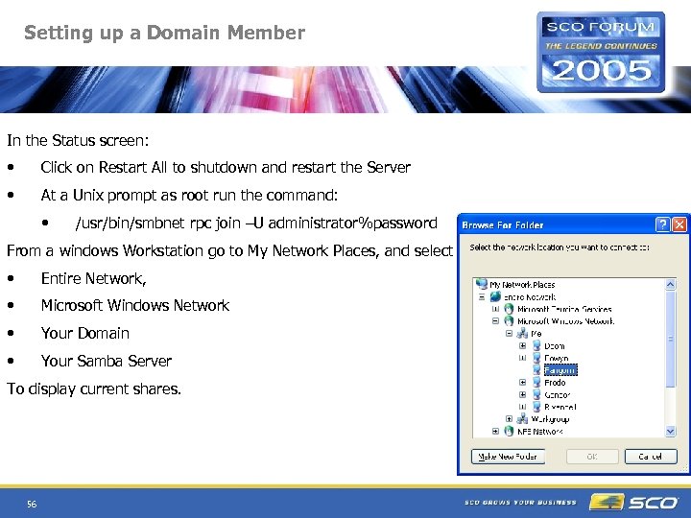691x518 pixels.
Task: Click the SCO Forum 2005 logo
Action: pos(601,52)
